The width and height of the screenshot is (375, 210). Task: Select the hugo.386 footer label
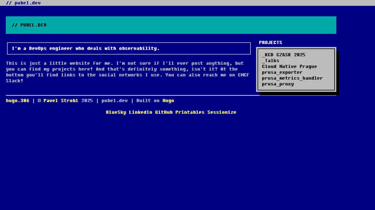coord(17,101)
